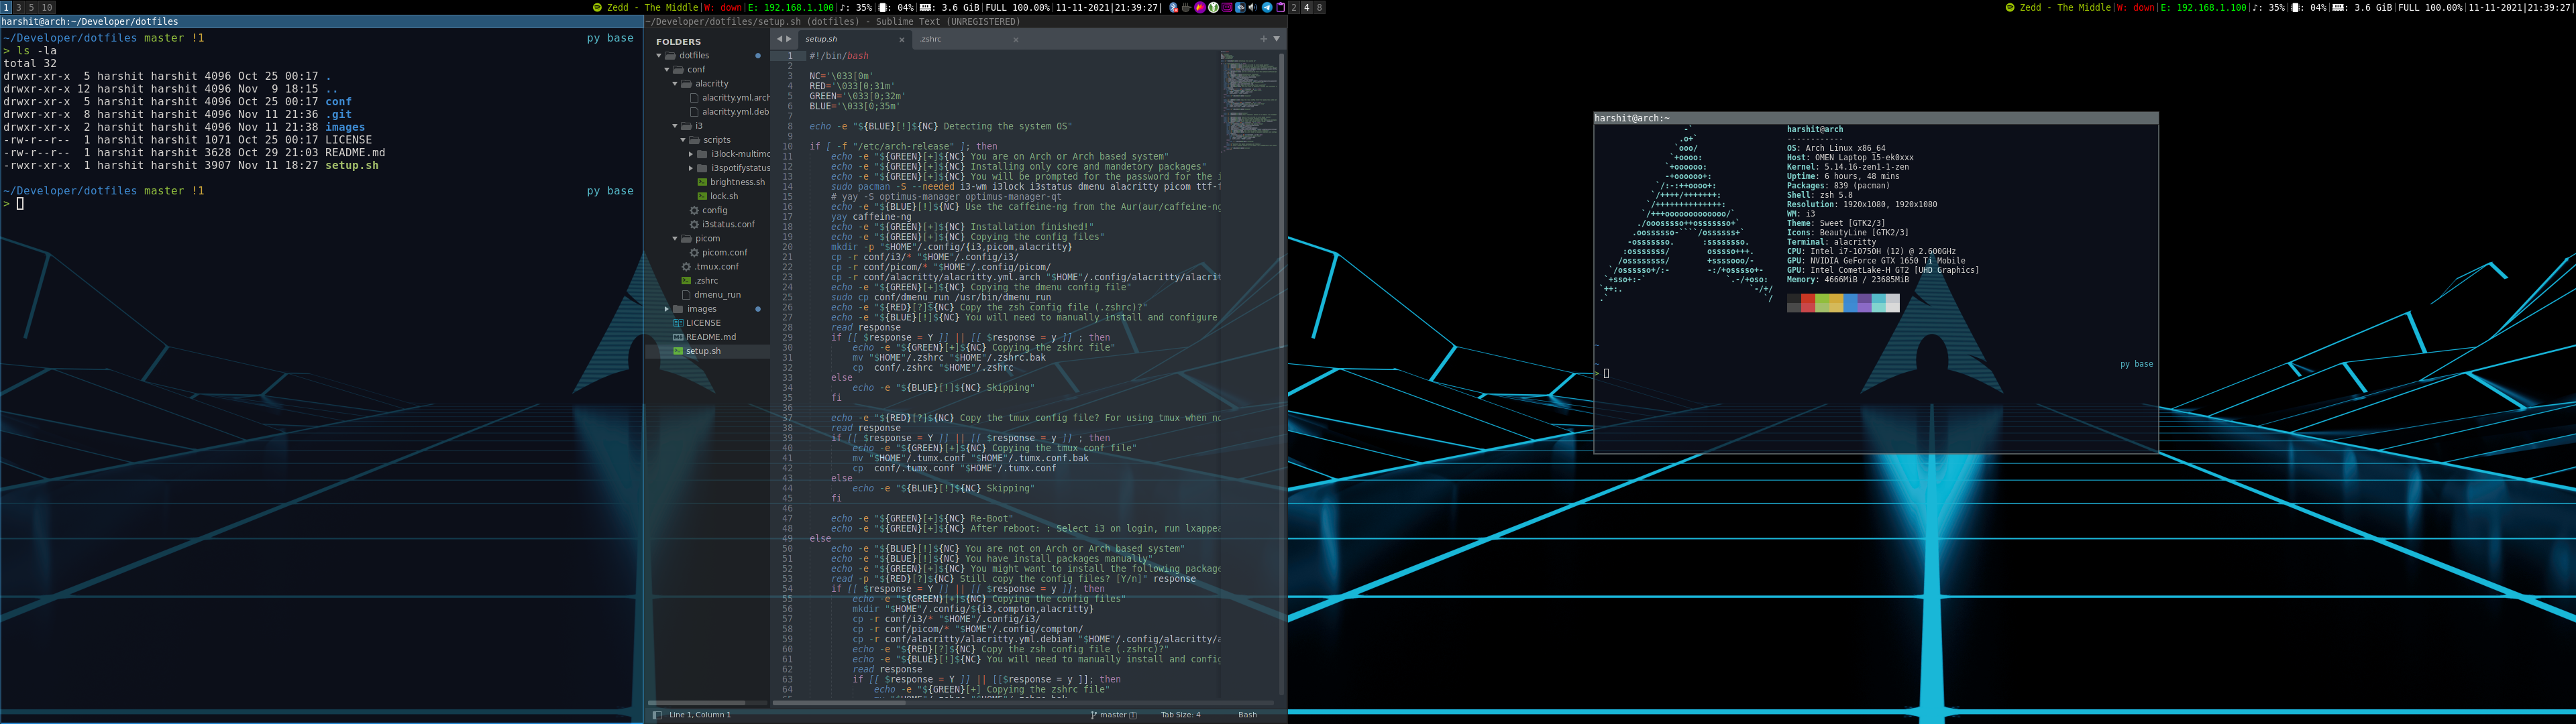Open the tab list dropdown arrow
Image resolution: width=2576 pixels, height=724 pixels.
pyautogui.click(x=1276, y=39)
